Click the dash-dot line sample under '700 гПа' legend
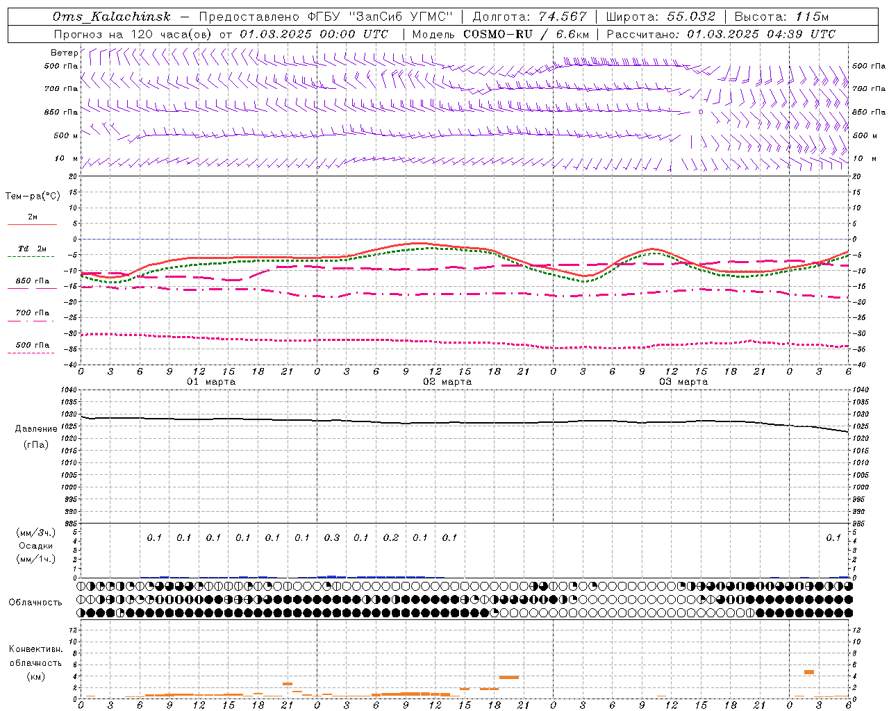Image resolution: width=889 pixels, height=711 pixels. [31, 321]
